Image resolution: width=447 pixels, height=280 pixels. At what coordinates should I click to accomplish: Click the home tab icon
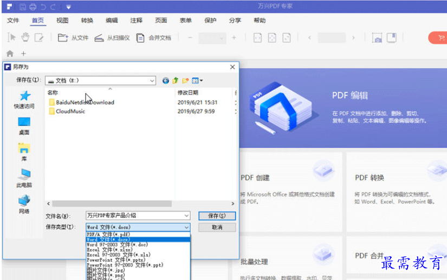click(10, 54)
